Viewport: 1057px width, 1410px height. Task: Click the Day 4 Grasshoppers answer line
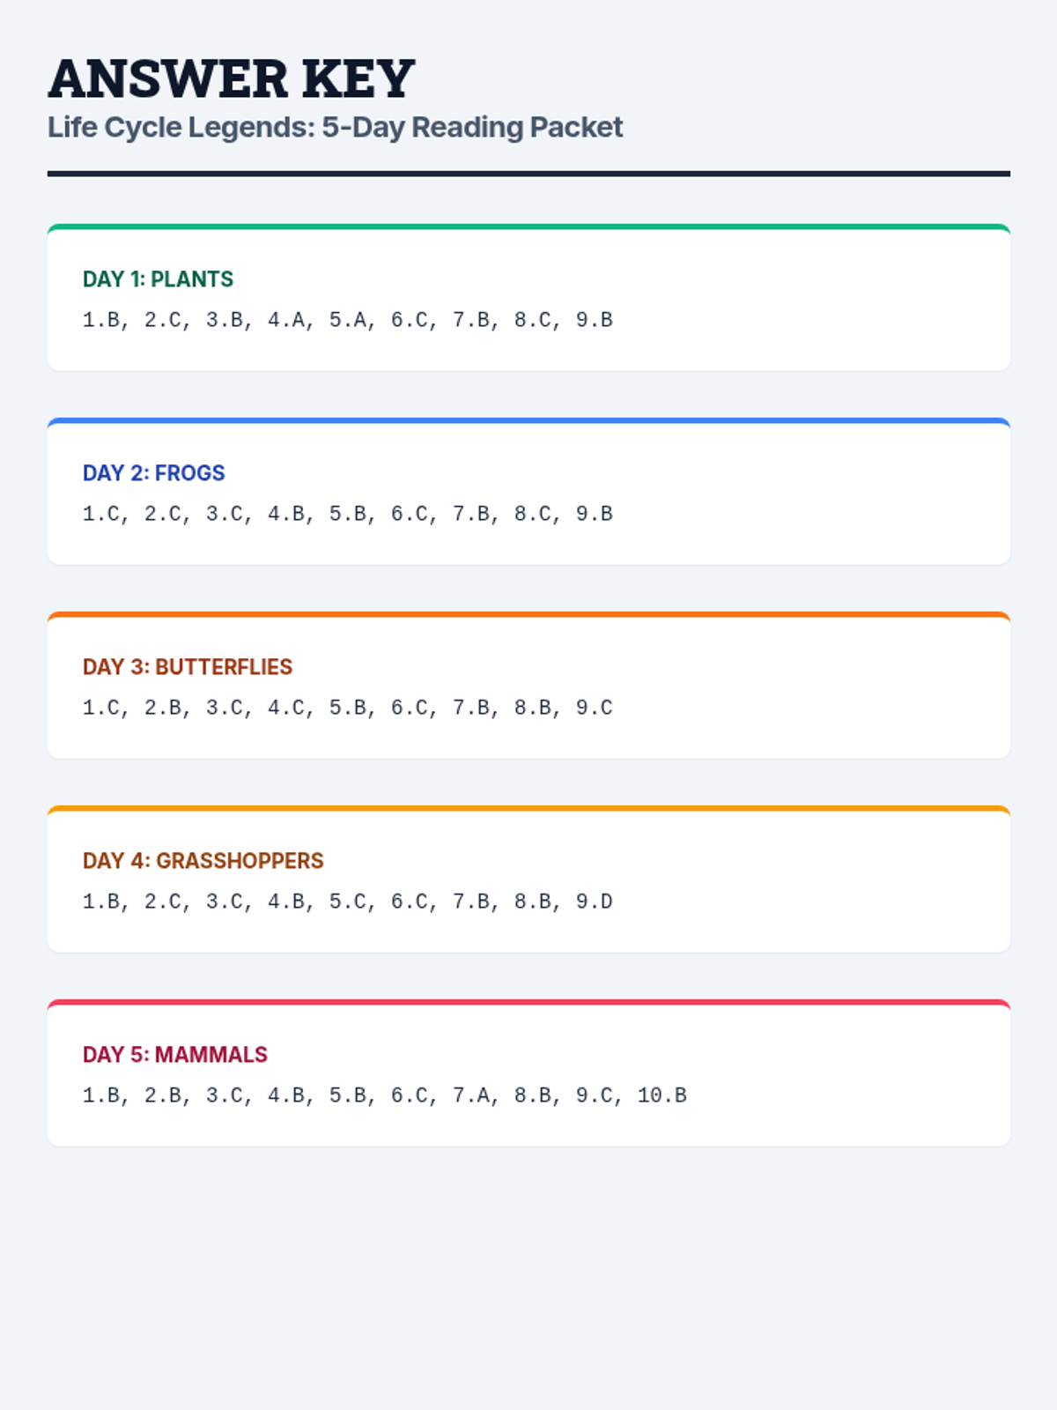347,902
